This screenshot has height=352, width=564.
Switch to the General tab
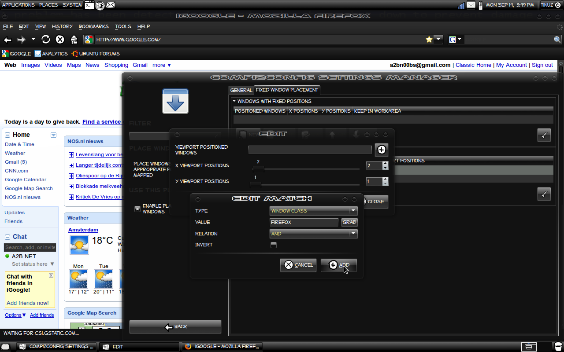point(241,90)
